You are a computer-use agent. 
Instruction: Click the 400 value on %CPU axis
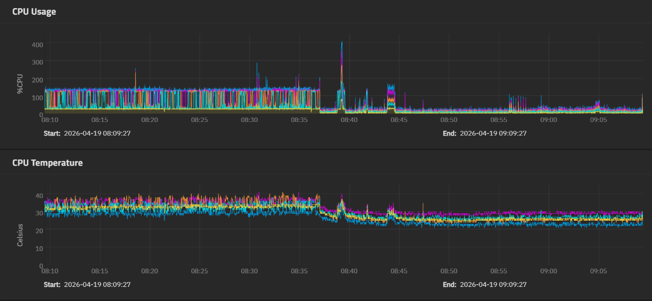pyautogui.click(x=37, y=44)
